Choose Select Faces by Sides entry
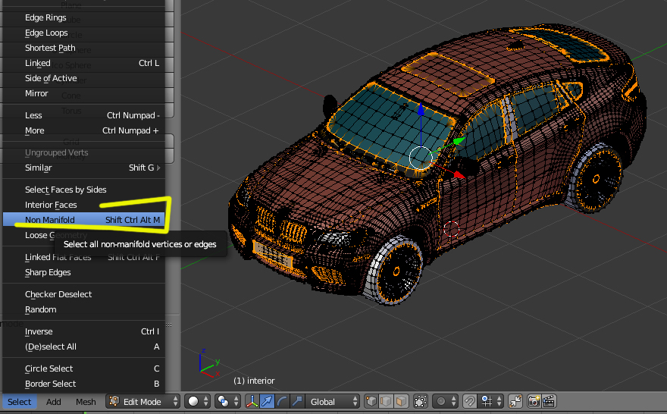 pos(84,190)
